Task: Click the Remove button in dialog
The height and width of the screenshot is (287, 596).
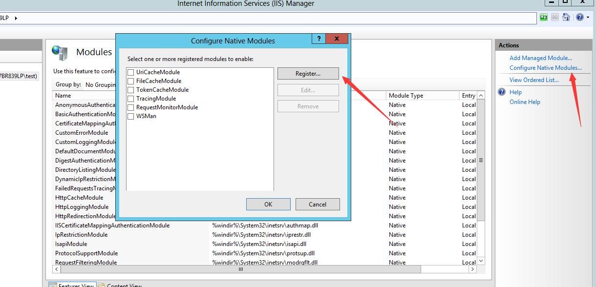Action: (x=308, y=106)
